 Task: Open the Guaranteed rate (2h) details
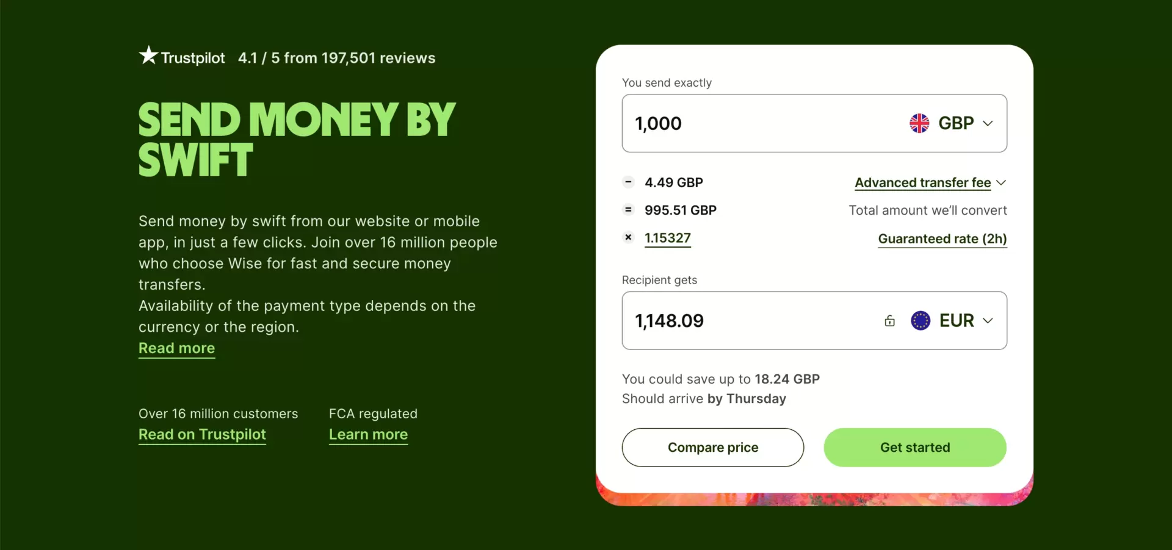click(x=942, y=239)
